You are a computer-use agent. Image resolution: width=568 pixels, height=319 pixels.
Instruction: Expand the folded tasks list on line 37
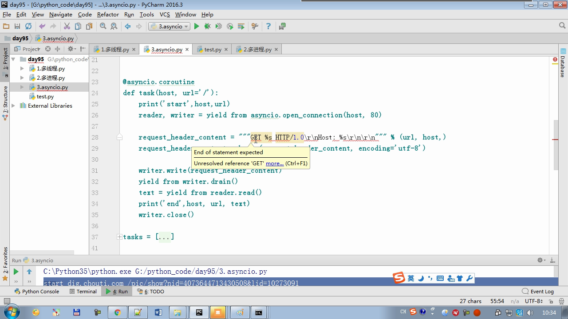(x=119, y=237)
